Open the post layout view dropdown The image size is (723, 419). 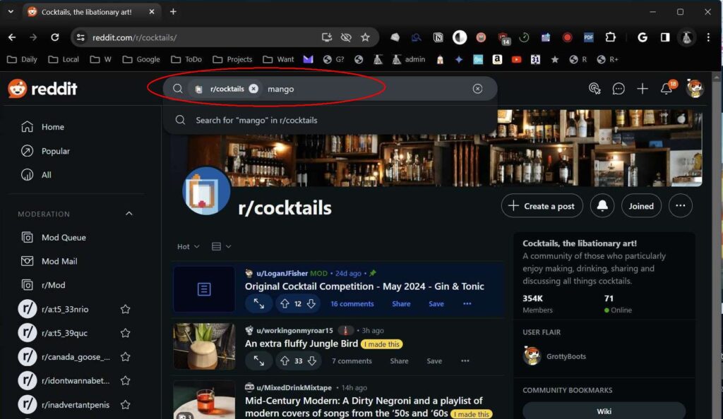[221, 247]
